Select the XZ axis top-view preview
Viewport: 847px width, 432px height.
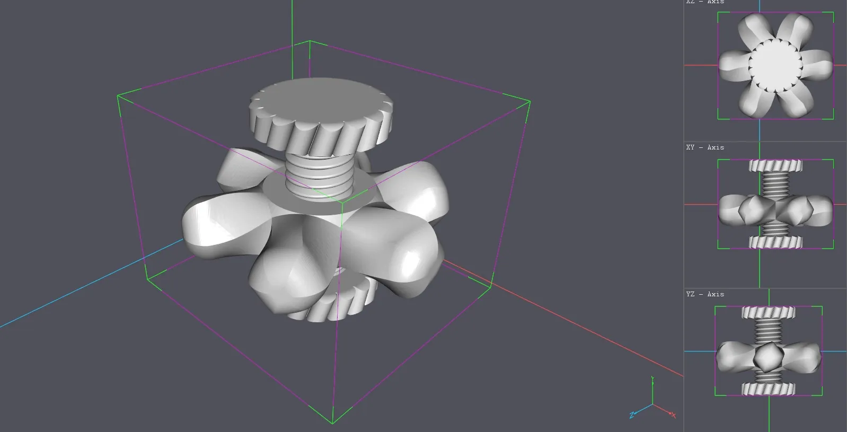765,70
